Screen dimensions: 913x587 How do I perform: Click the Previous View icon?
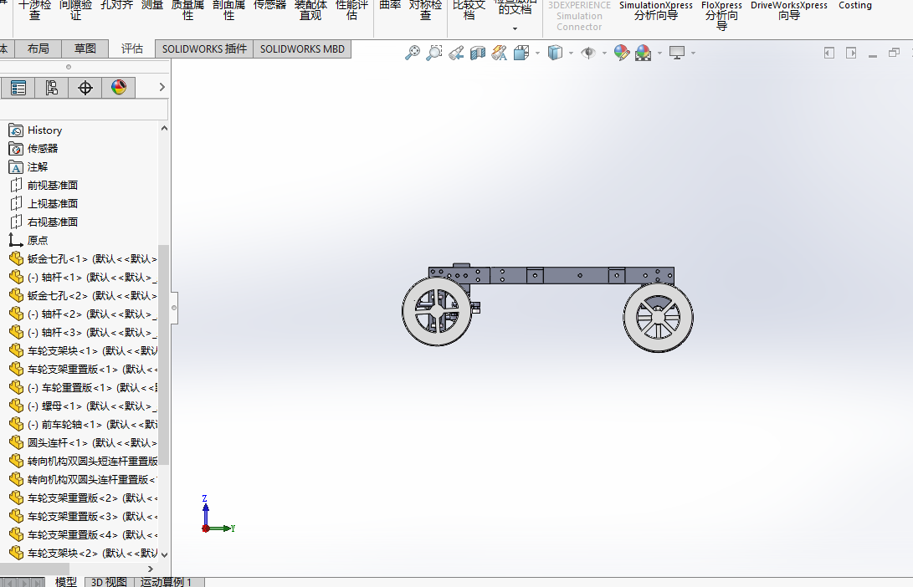(x=456, y=53)
